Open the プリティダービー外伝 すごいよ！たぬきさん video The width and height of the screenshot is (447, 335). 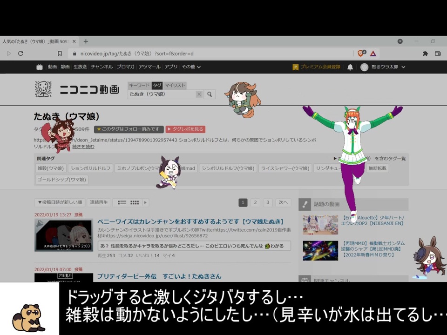159,276
